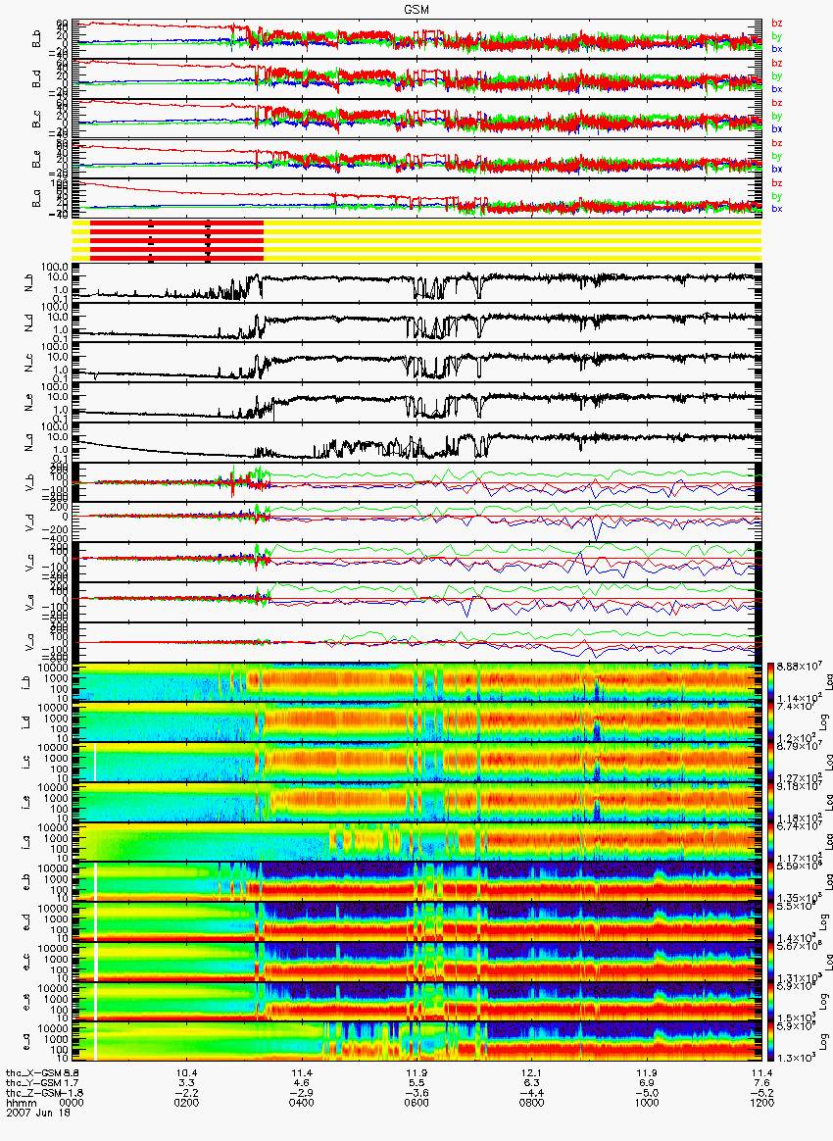This screenshot has width=833, height=1141.
Task: Click the 1.3×10^3 color scale minimum
Action: click(796, 1058)
